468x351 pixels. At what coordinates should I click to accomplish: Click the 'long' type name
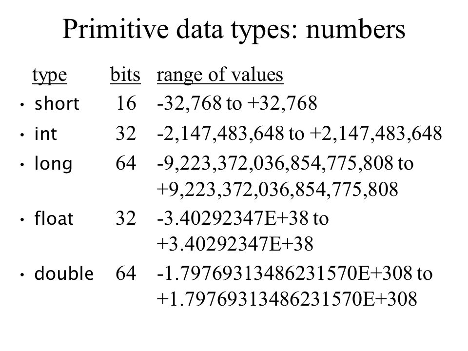[x=53, y=164]
